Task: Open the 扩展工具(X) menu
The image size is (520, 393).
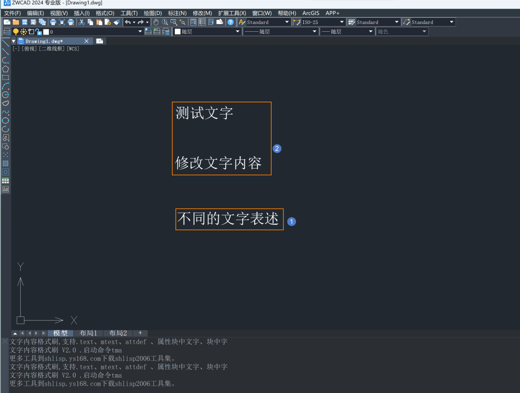Action: pos(232,13)
